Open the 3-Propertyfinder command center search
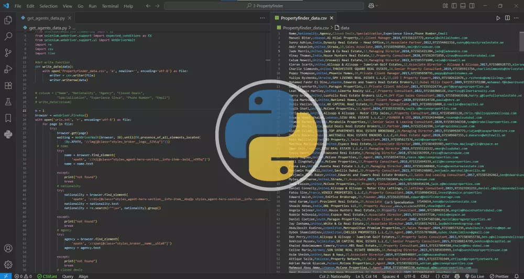 (264, 6)
